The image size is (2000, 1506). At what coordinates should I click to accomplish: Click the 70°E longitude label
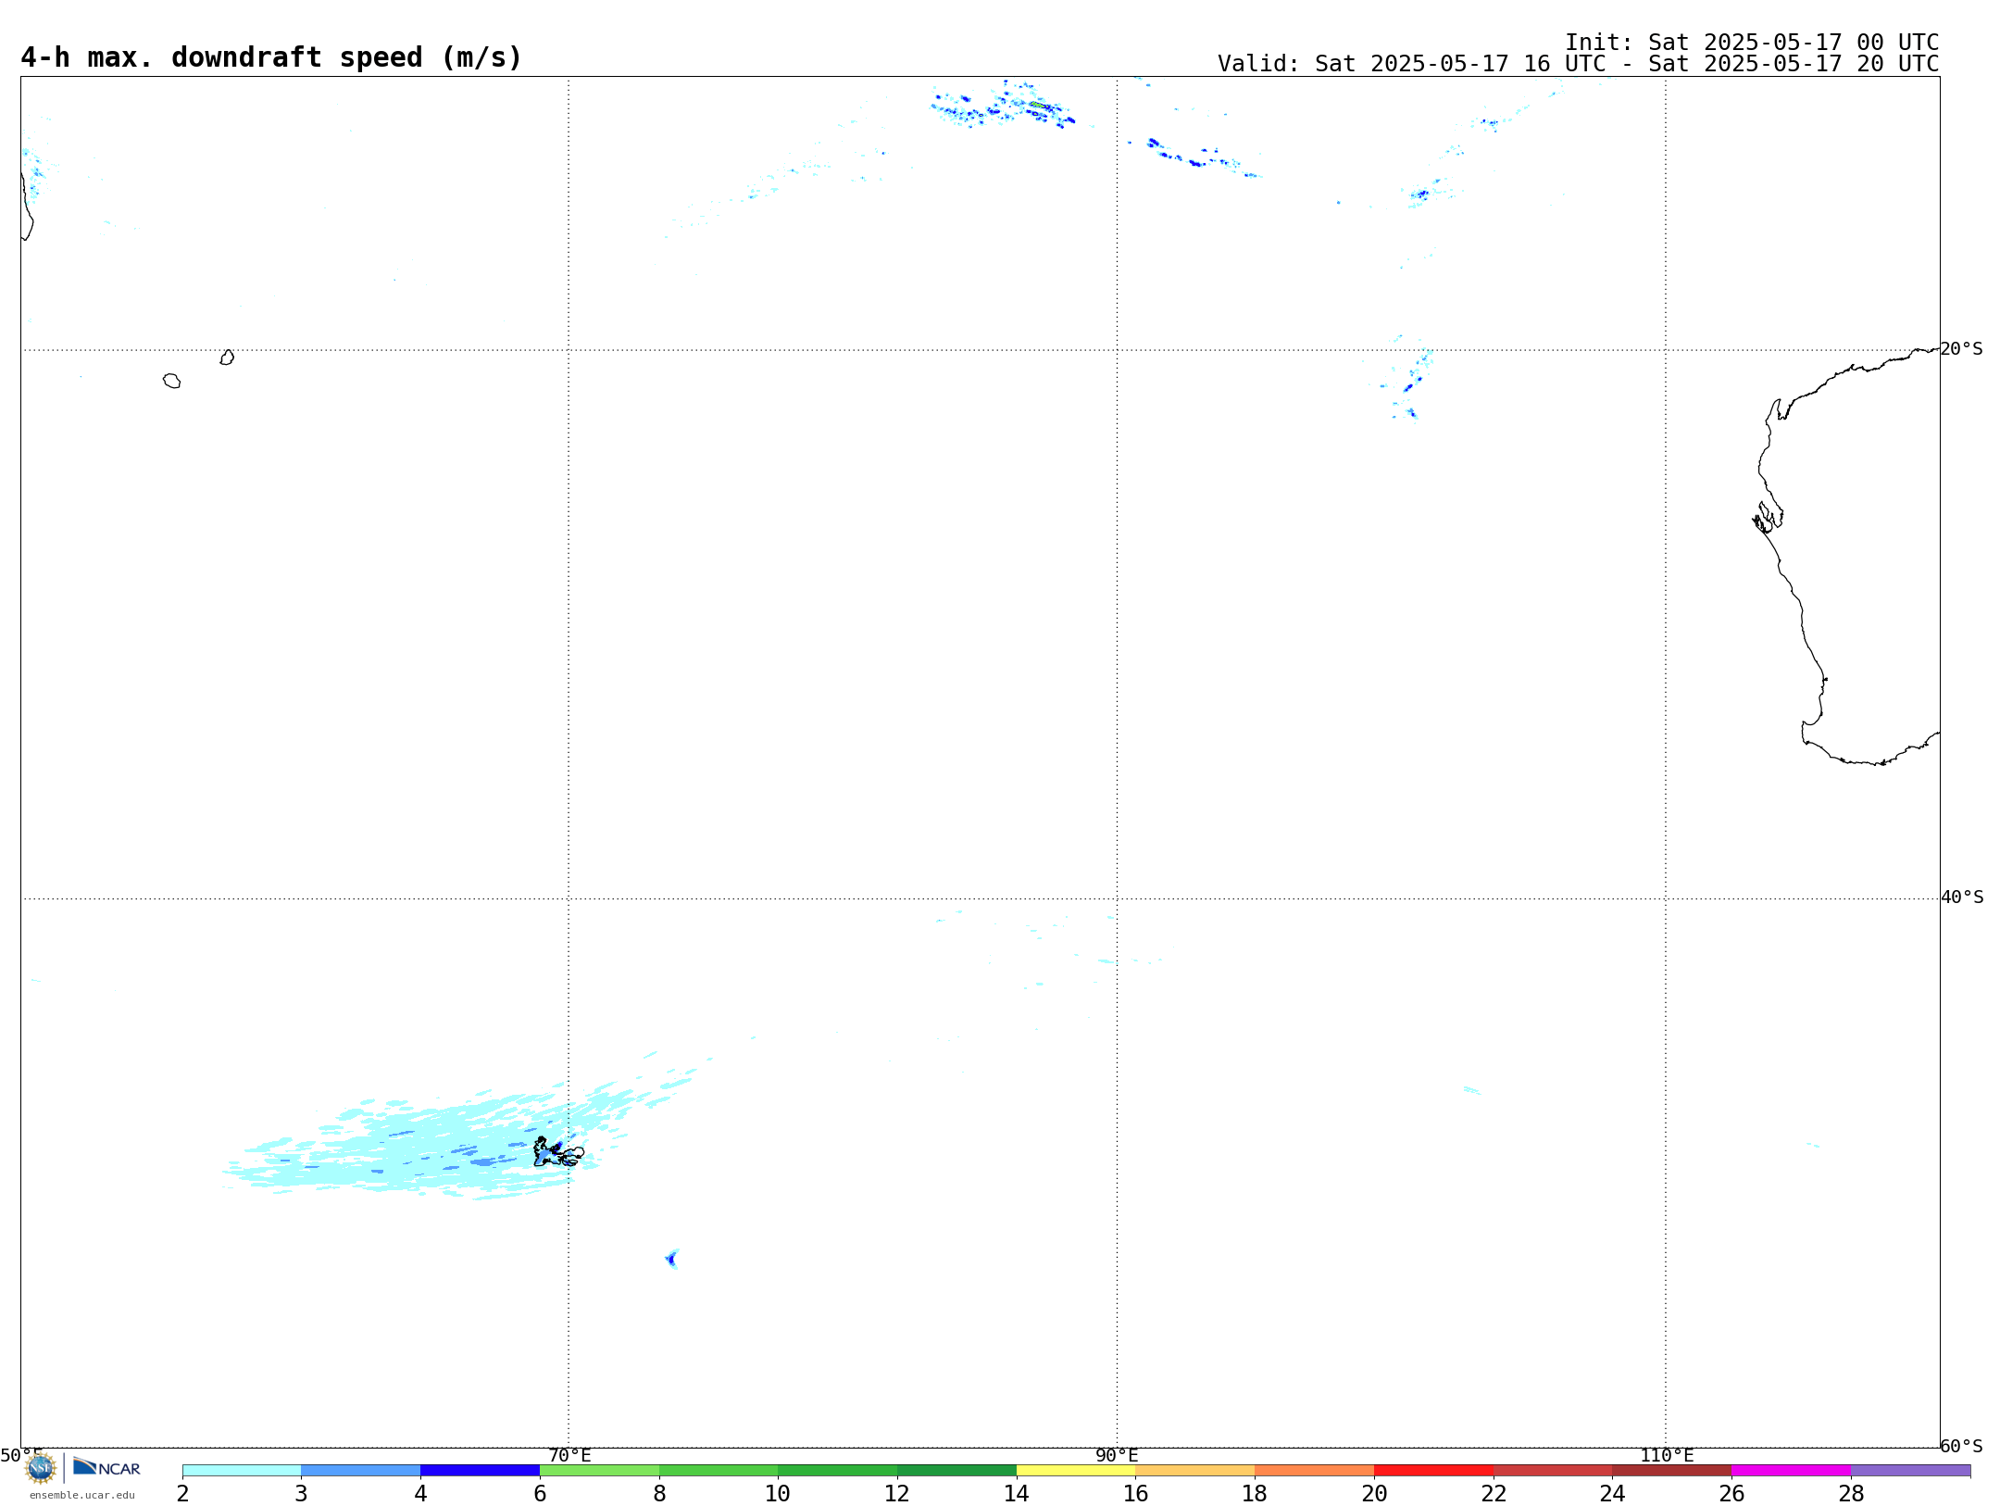(x=569, y=1455)
